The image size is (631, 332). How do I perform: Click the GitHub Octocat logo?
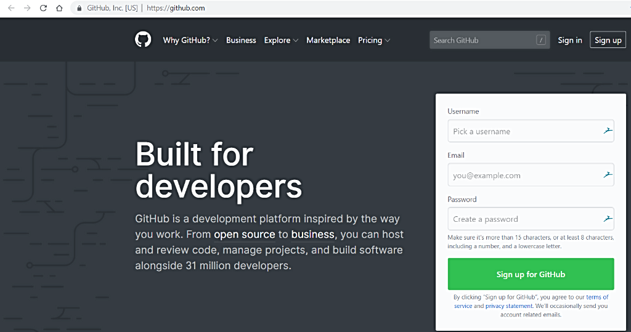pos(143,39)
